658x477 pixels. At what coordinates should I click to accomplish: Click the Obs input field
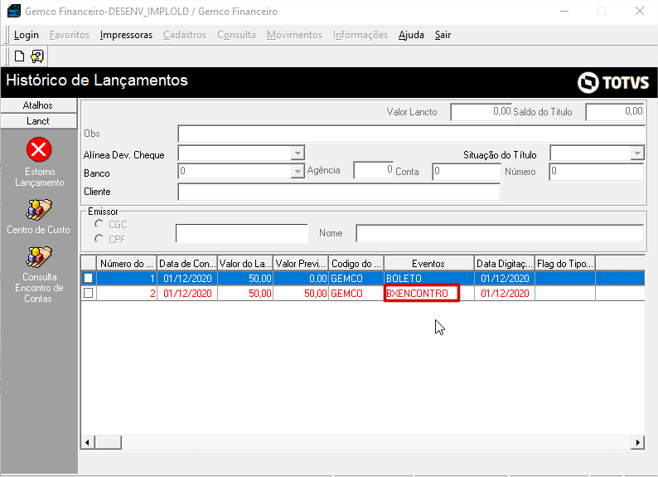[411, 134]
